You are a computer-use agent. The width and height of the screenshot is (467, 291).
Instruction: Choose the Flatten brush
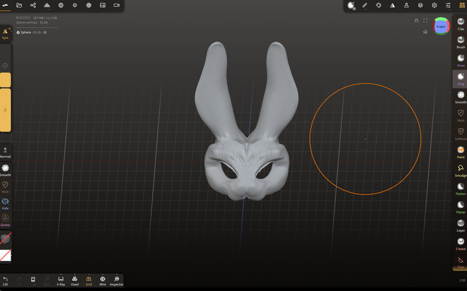(x=461, y=189)
